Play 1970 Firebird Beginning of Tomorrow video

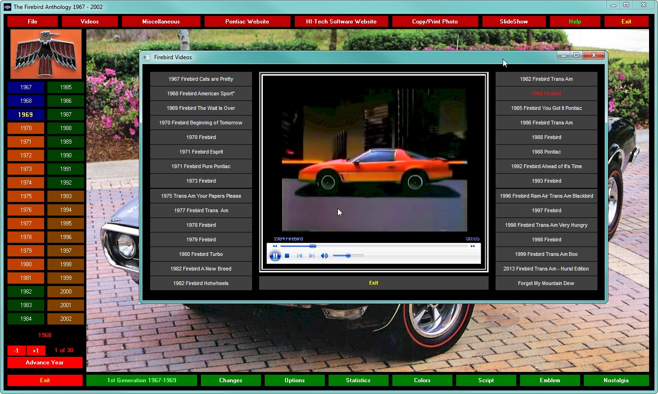[x=201, y=123]
